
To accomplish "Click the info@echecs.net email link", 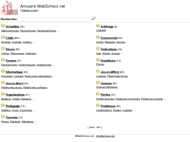I will tap(105, 136).
